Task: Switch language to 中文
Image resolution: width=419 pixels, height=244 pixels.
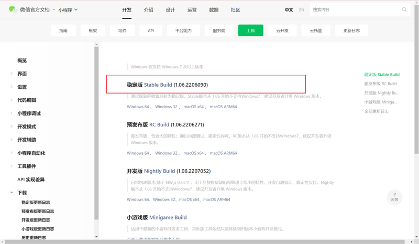Action: pyautogui.click(x=289, y=10)
